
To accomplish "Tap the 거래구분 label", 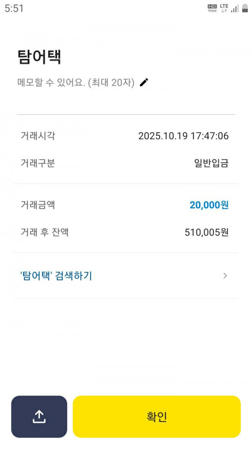I will (x=38, y=163).
